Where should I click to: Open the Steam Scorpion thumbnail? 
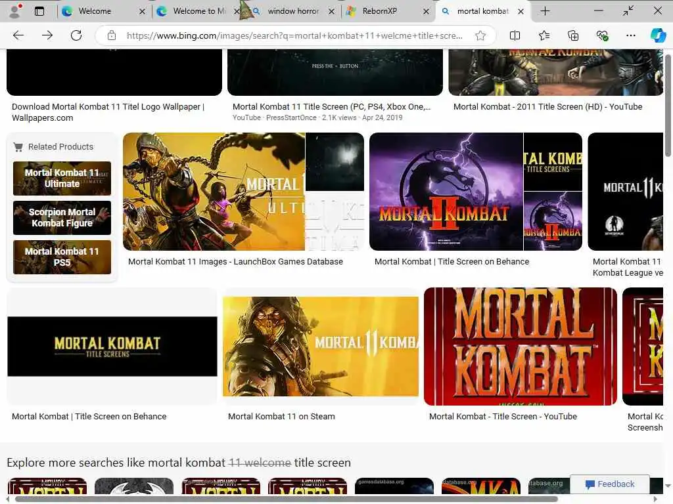pyautogui.click(x=320, y=346)
